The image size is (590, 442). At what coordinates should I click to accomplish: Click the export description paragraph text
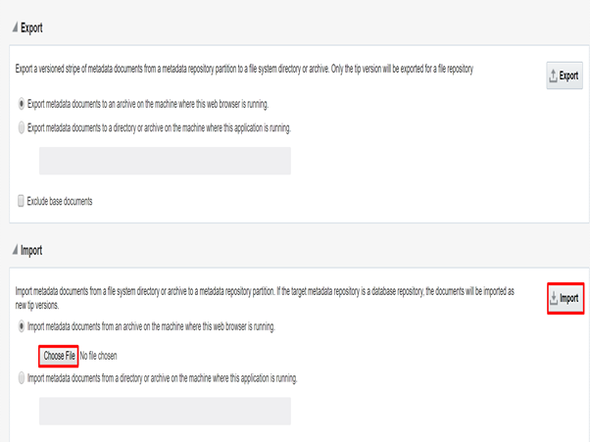click(x=244, y=70)
